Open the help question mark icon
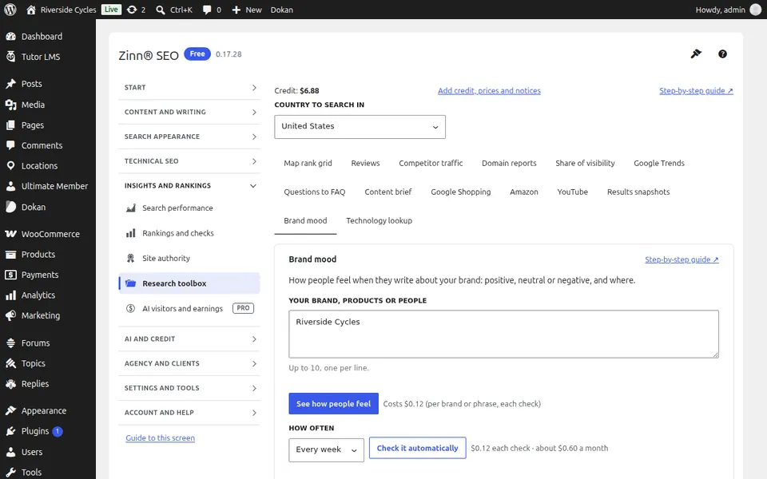767x479 pixels. (722, 54)
